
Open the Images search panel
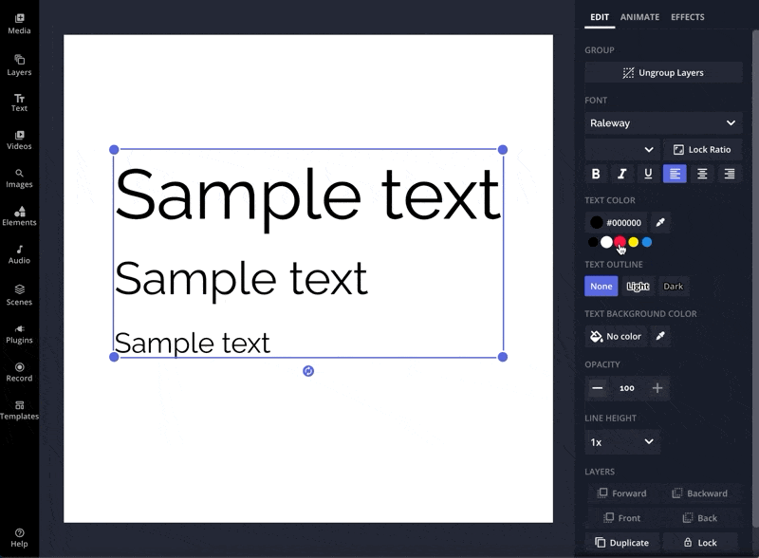point(19,178)
